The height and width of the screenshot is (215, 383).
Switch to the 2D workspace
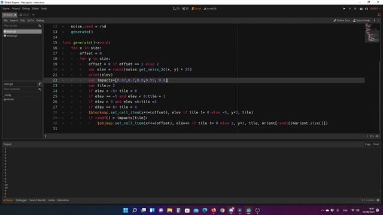[176, 8]
